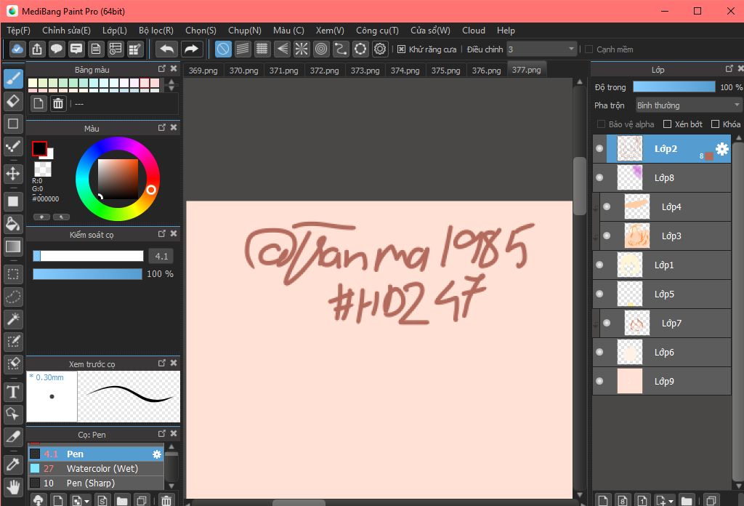Select the Magic Wand tool
Image resolution: width=744 pixels, height=506 pixels.
[13, 319]
